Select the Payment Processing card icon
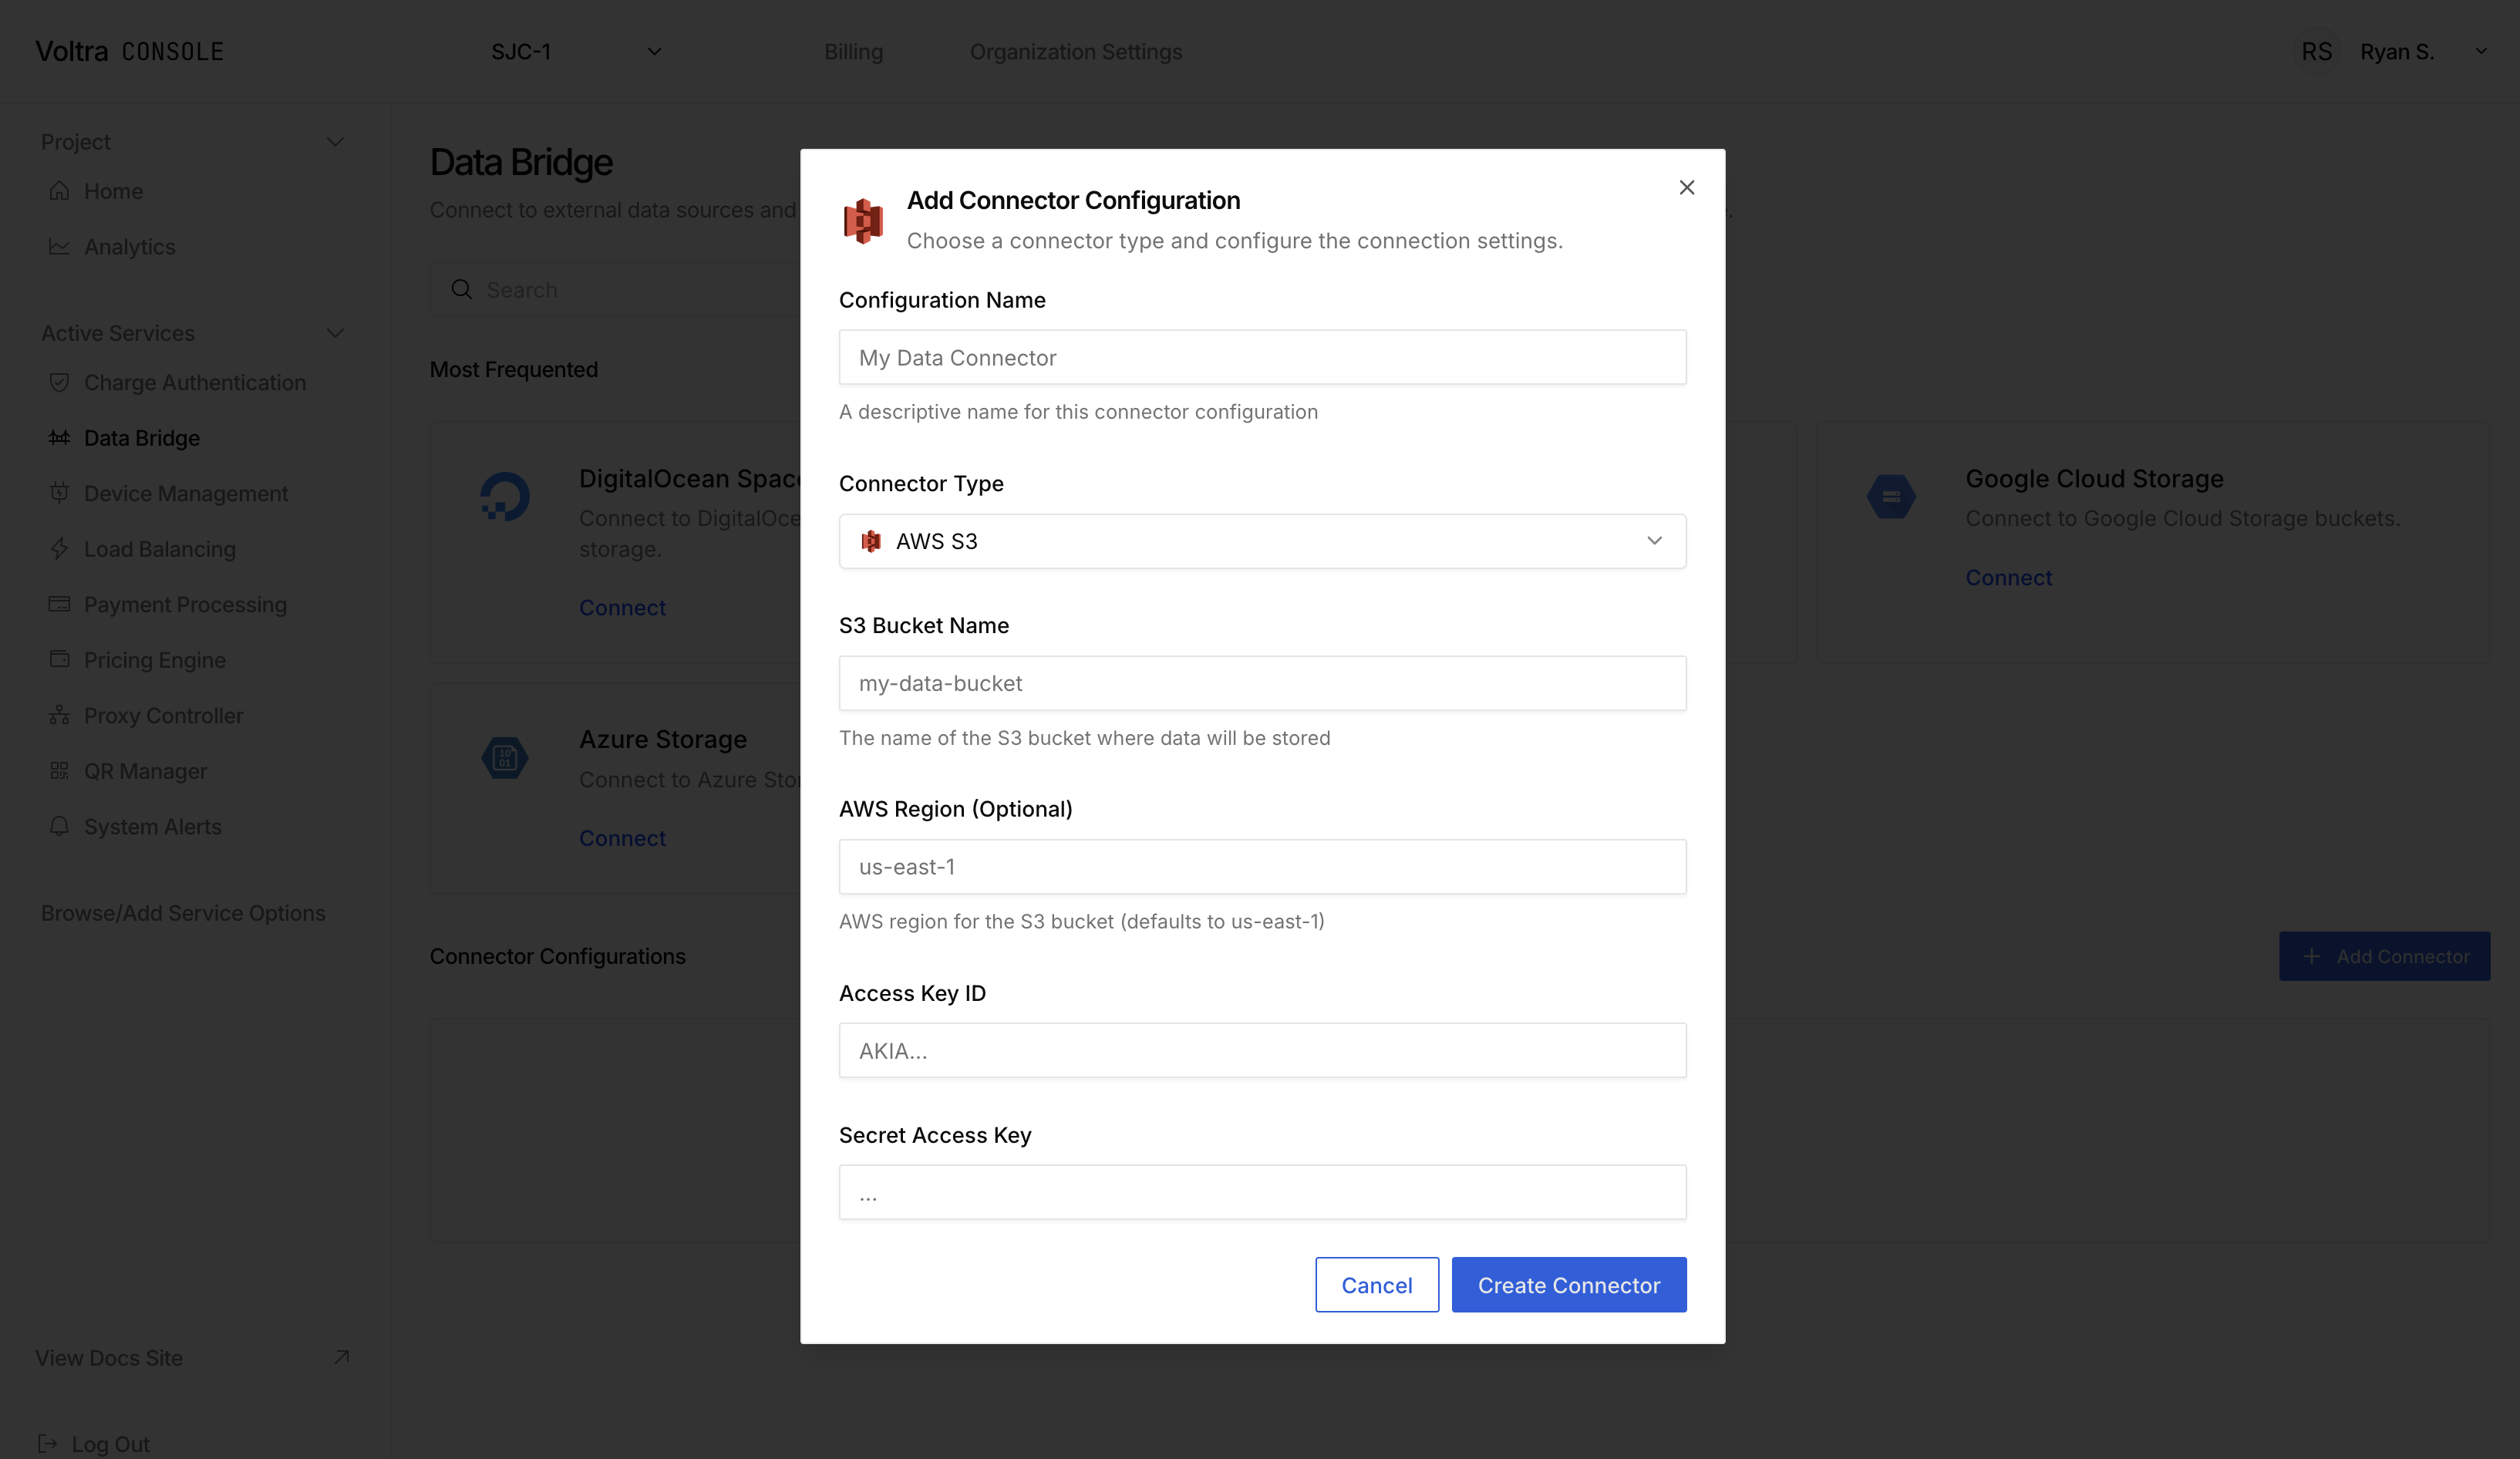Image resolution: width=2520 pixels, height=1459 pixels. tap(59, 604)
